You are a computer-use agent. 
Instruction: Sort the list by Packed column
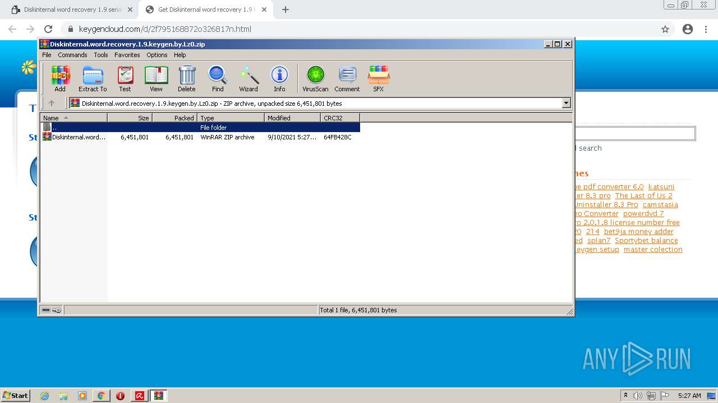point(174,118)
